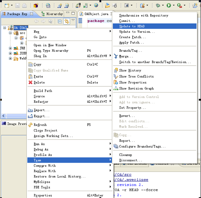This screenshot has width=201, height=198.
Task: Open the New wizard dropdown arrow
Action: click(x=12, y=5)
